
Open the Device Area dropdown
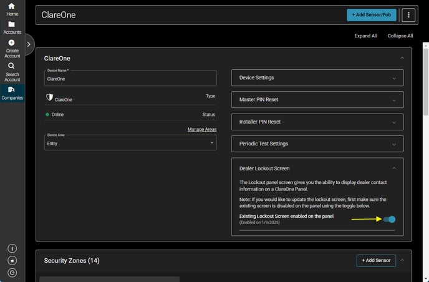coord(130,143)
